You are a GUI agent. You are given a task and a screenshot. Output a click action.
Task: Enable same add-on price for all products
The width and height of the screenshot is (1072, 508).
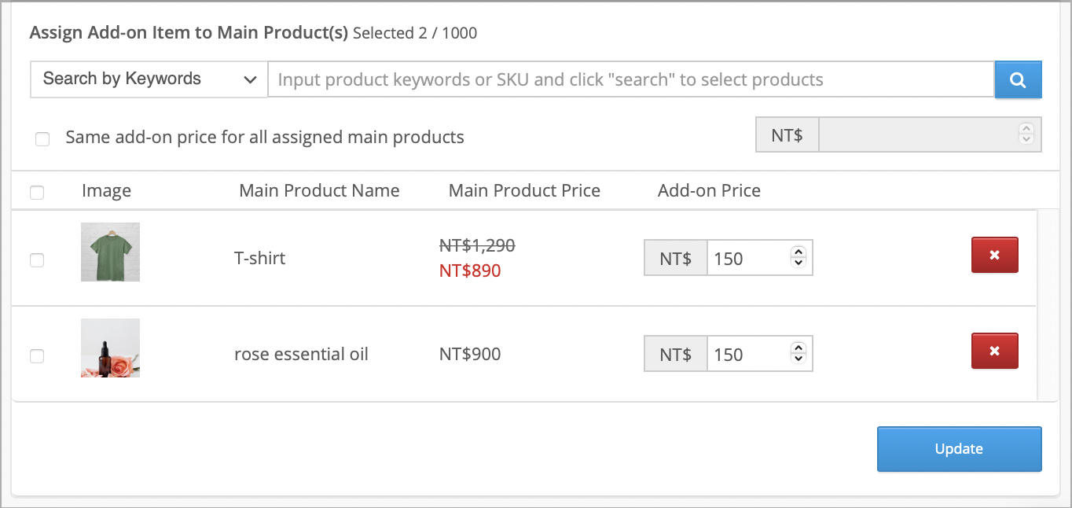(x=42, y=139)
